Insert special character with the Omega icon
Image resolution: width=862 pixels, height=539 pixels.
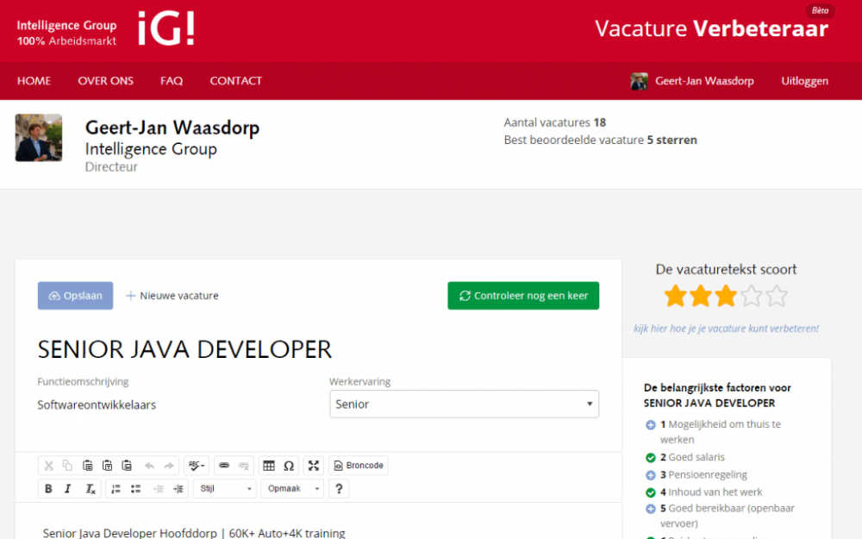coord(289,466)
